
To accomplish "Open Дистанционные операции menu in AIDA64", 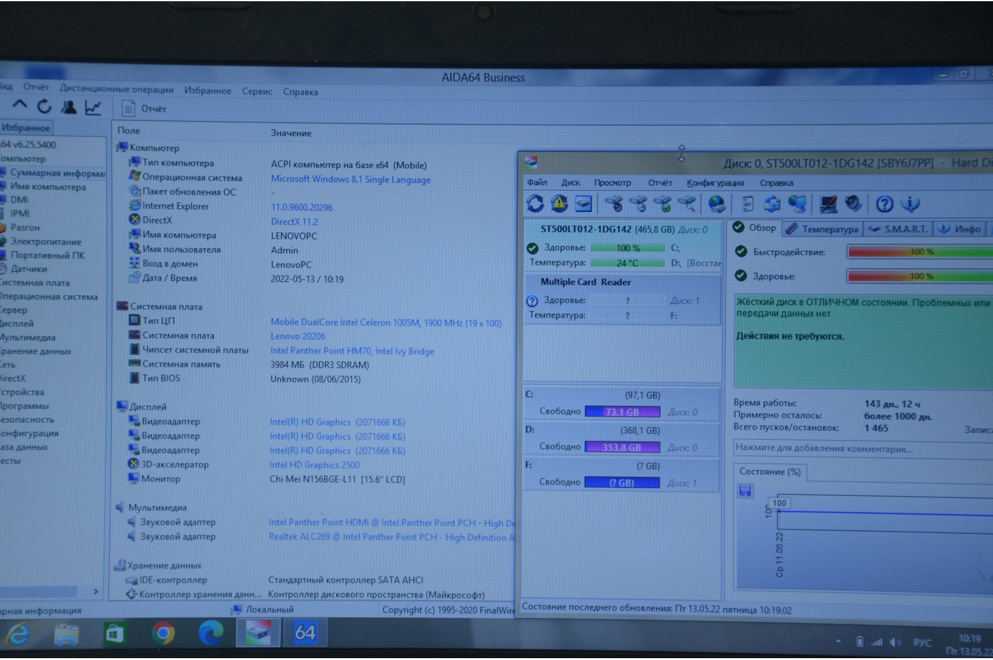I will tap(116, 89).
